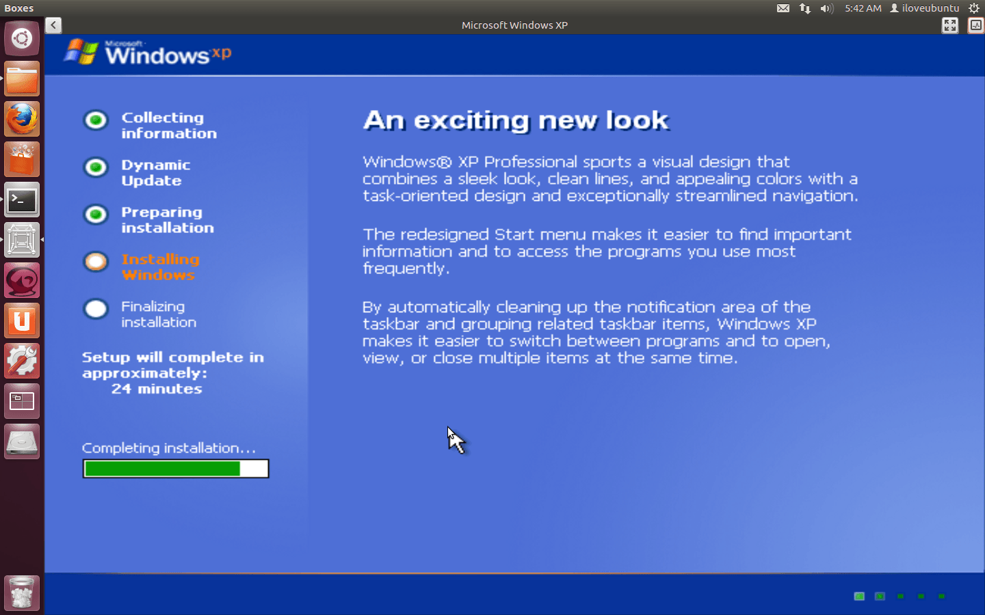This screenshot has height=615, width=985.
Task: Click the Preparing installation step indicator
Action: click(x=96, y=215)
